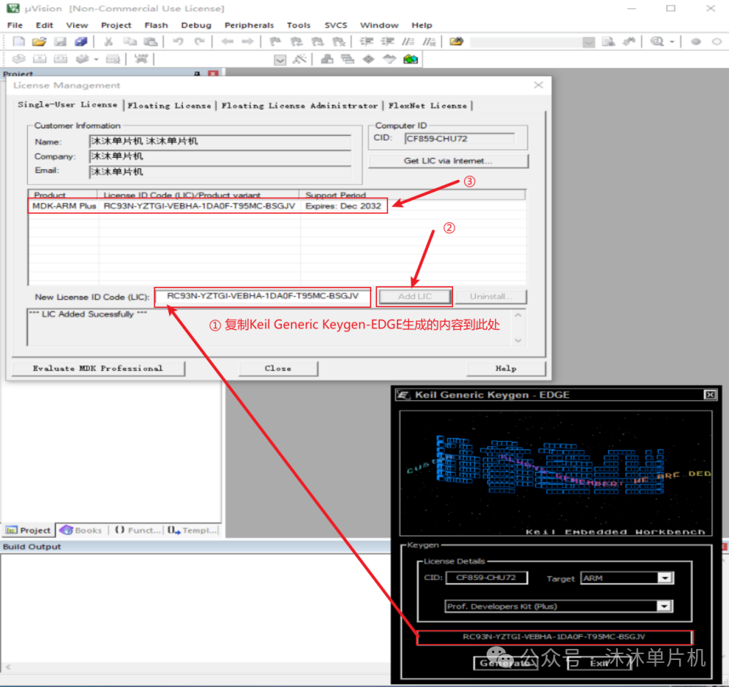729x687 pixels.
Task: Expand the find text combo box dropdown
Action: (x=588, y=42)
